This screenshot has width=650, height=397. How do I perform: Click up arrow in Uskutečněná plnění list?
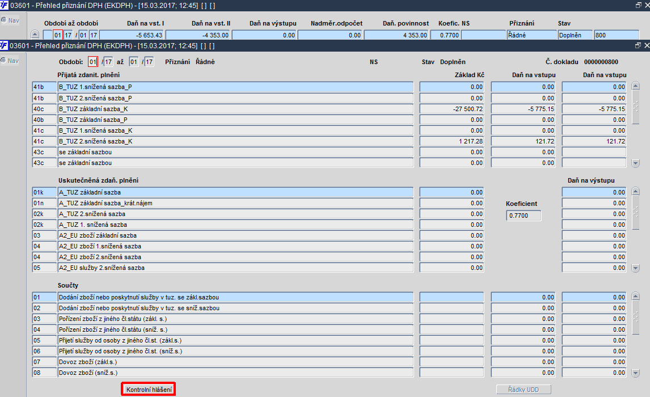[x=635, y=192]
